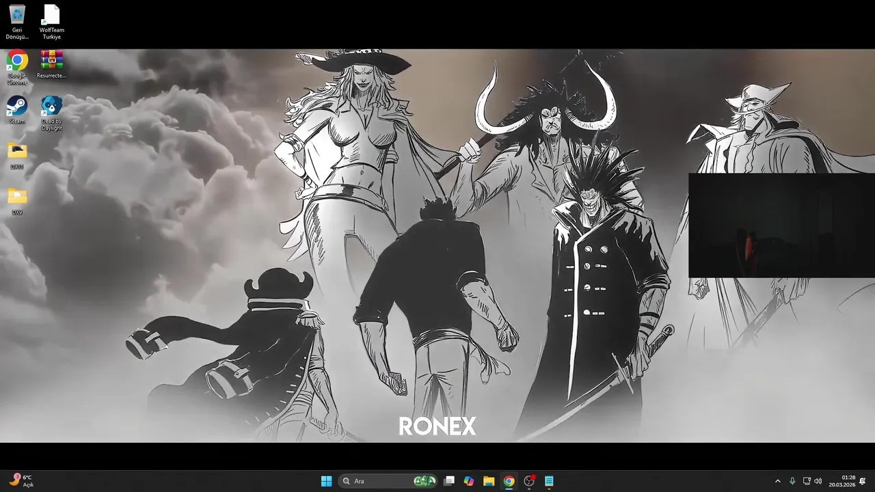Select the DX11 folder on desktop
875x492 pixels.
(17, 156)
